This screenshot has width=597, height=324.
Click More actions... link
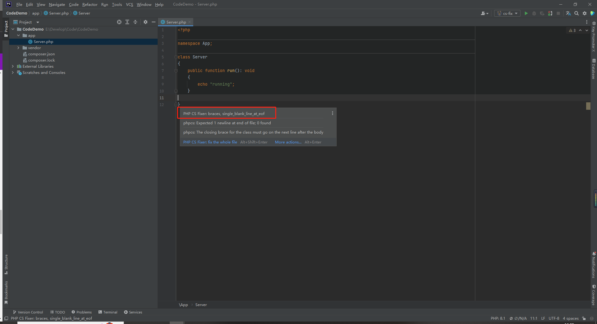[x=288, y=142]
